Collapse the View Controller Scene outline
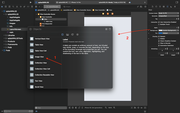 pyautogui.click(x=36, y=14)
